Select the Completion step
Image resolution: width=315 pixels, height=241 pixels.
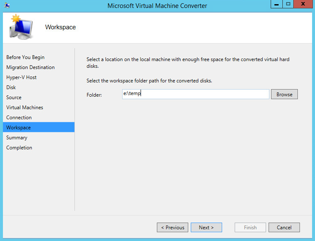point(19,148)
